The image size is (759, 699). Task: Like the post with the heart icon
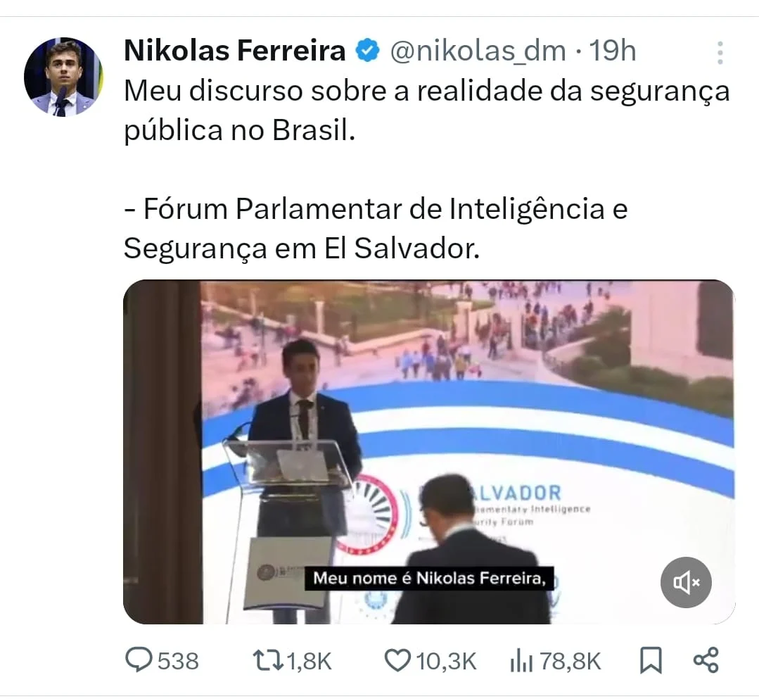coord(397,660)
